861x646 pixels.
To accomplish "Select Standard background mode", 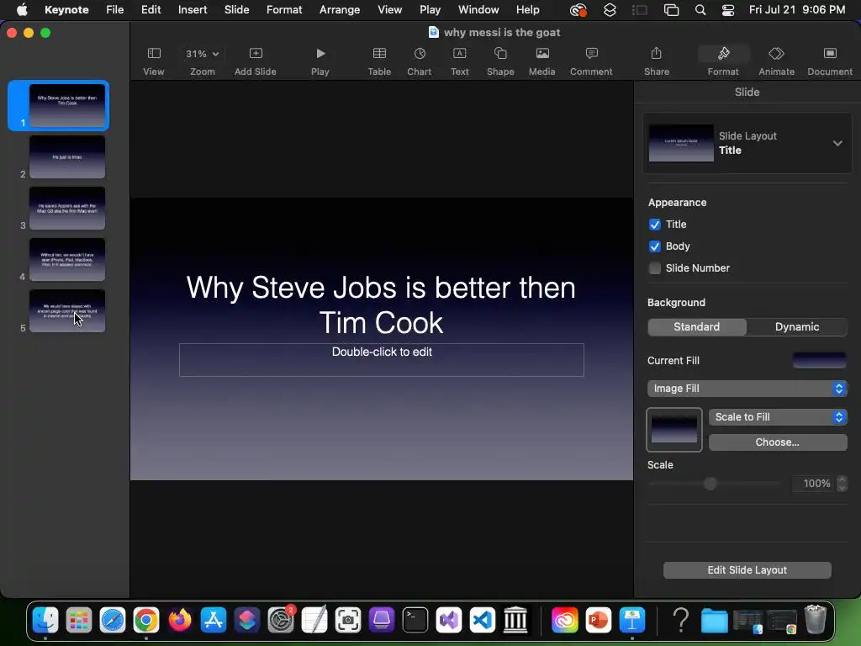I will point(697,327).
